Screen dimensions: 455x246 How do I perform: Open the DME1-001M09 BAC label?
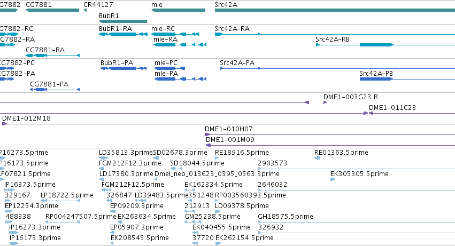coord(230,140)
